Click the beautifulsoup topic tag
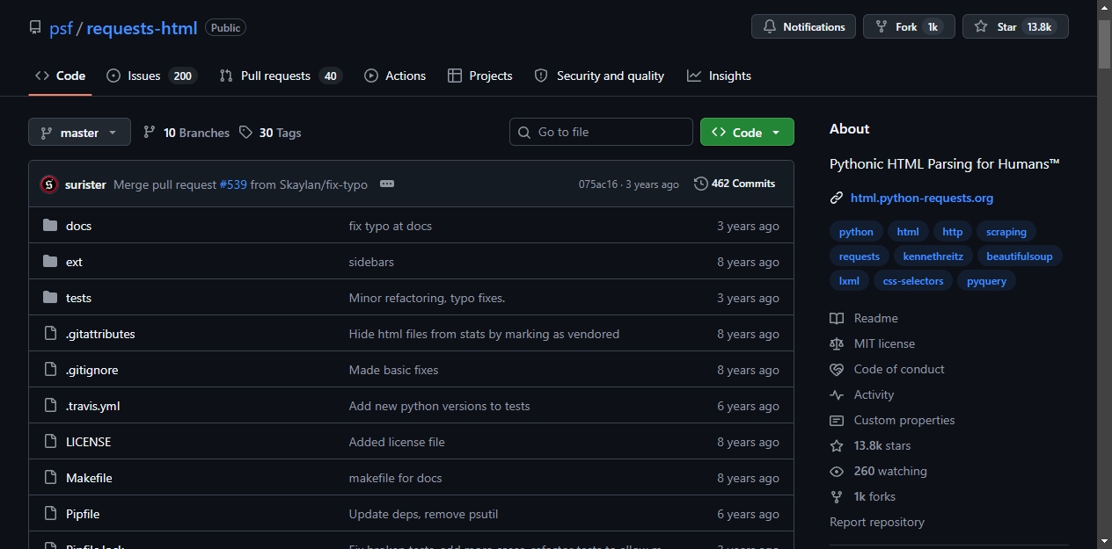Screen dimensions: 1112x549 pyautogui.click(x=1020, y=256)
